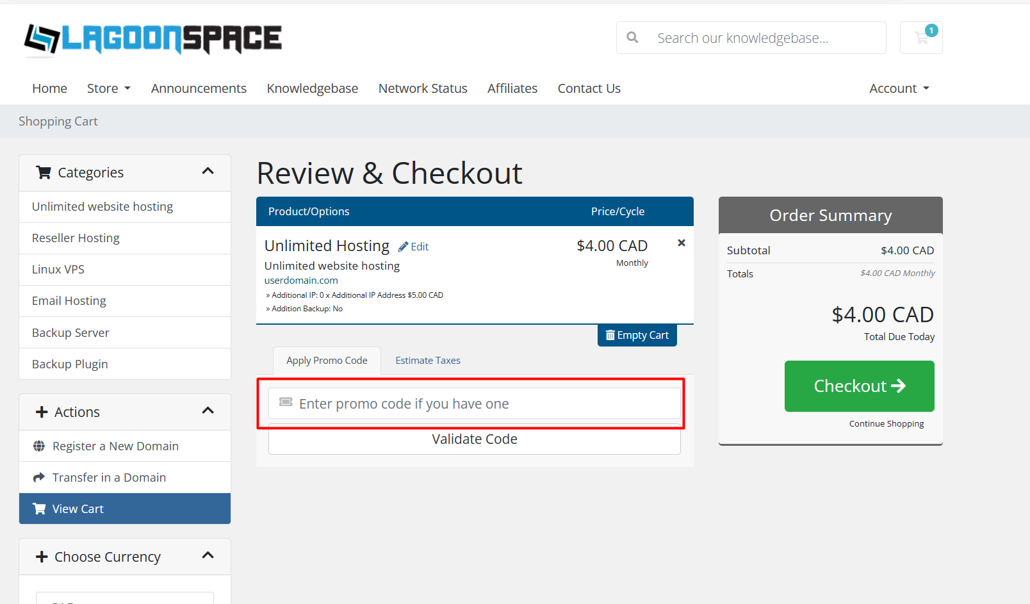The width and height of the screenshot is (1030, 604).
Task: Expand the Account dropdown menu
Action: [899, 88]
